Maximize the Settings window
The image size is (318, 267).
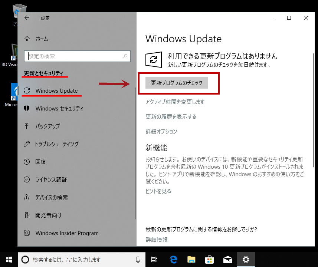[289, 18]
